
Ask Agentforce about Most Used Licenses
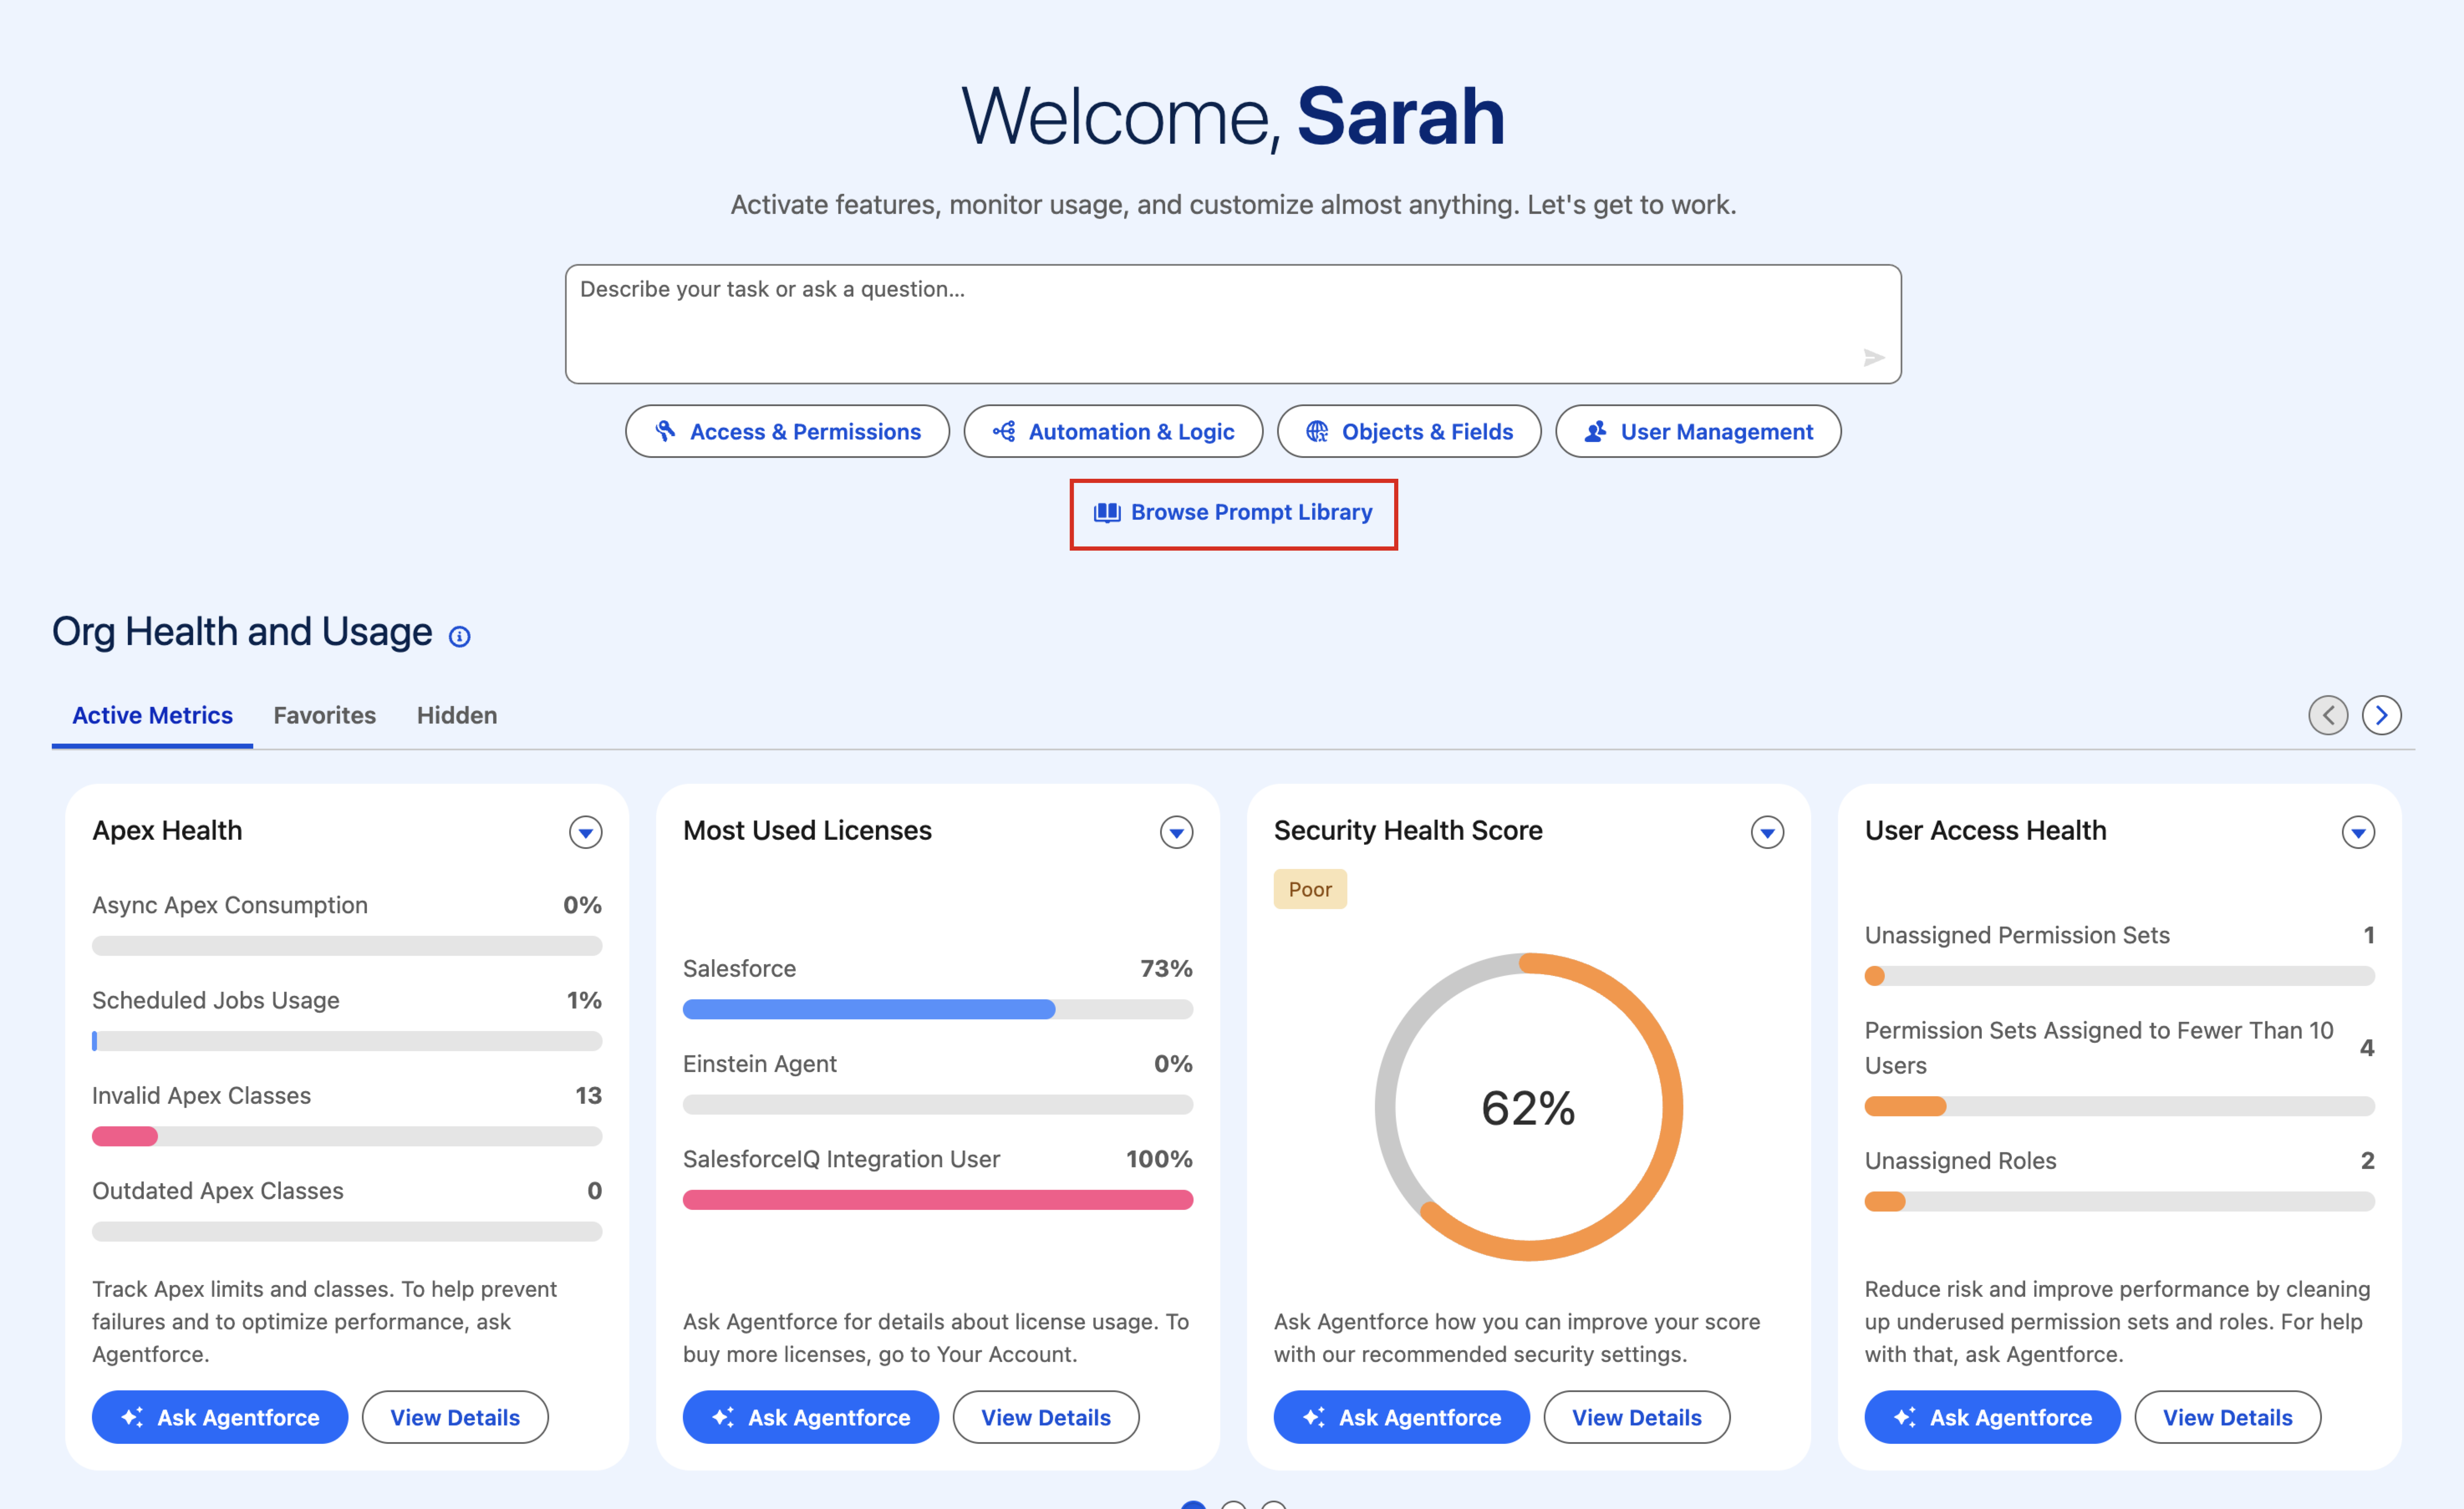coord(811,1417)
